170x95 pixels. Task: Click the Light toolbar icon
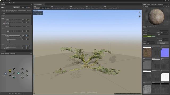pos(83,8)
